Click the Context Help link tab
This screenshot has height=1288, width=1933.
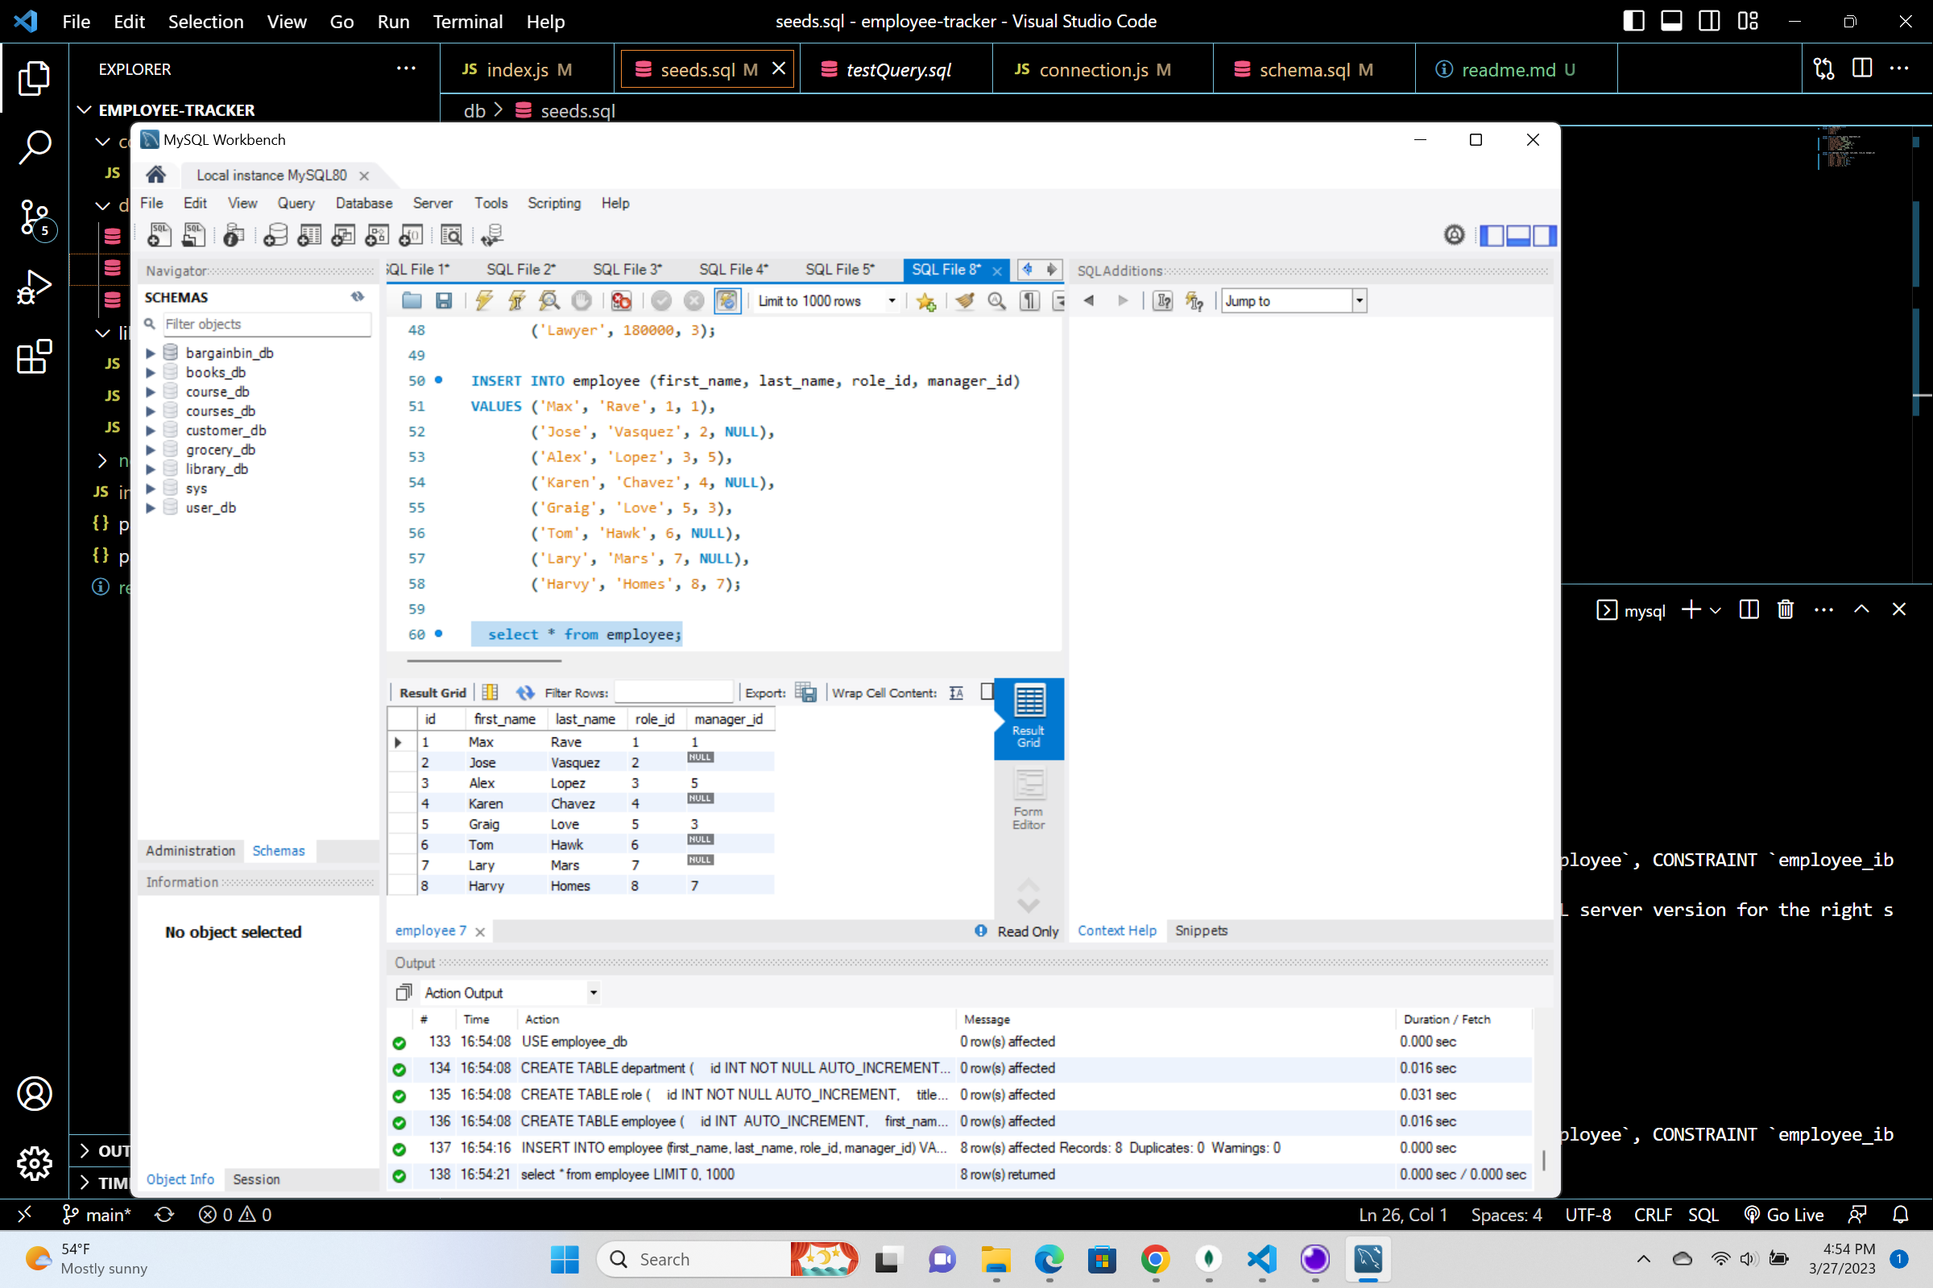1116,930
